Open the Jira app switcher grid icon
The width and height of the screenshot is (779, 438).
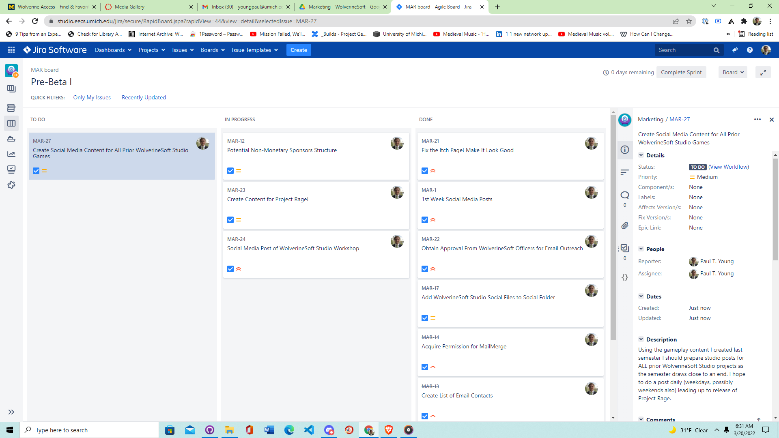tap(11, 50)
